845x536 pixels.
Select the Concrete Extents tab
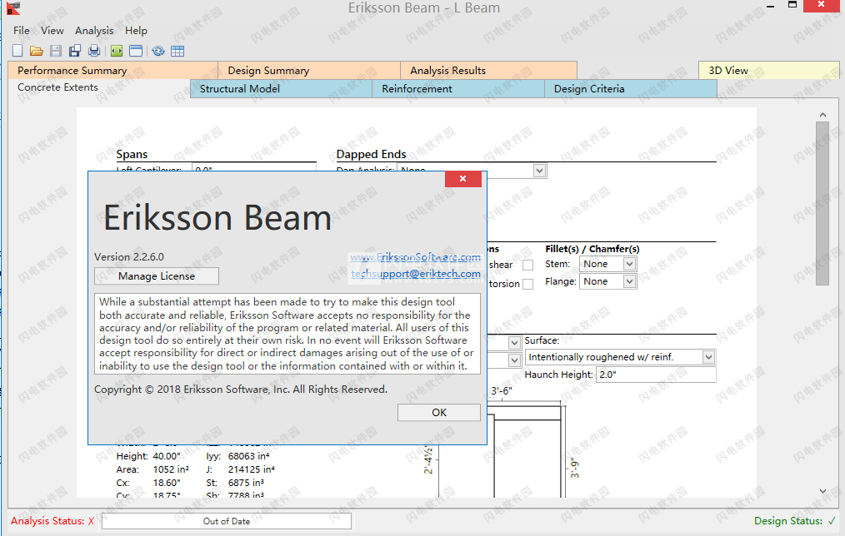click(99, 87)
